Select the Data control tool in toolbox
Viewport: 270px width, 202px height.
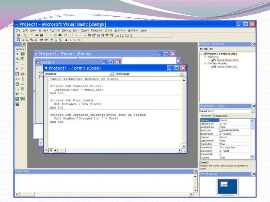coord(23,99)
